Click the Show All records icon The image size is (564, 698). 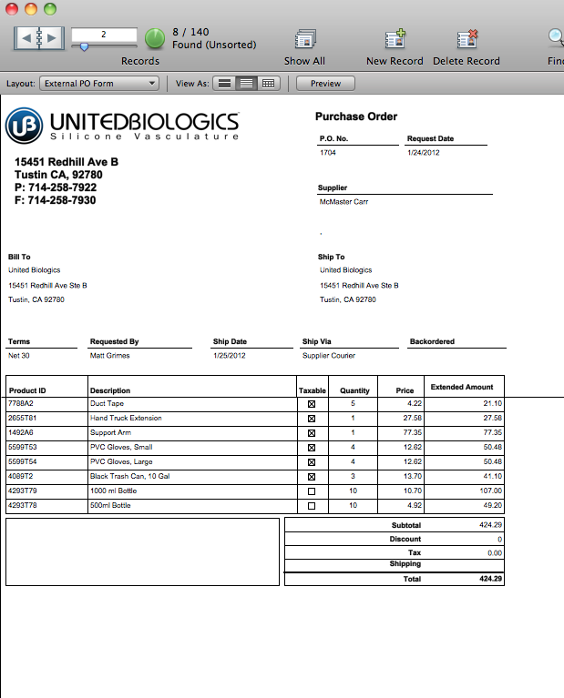(304, 39)
